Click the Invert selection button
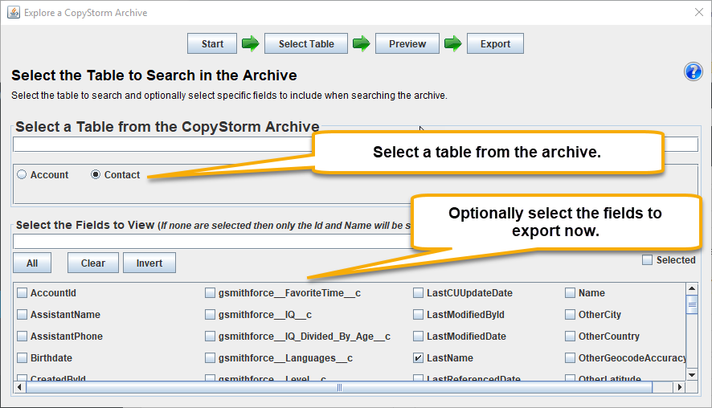The width and height of the screenshot is (712, 408). (149, 263)
